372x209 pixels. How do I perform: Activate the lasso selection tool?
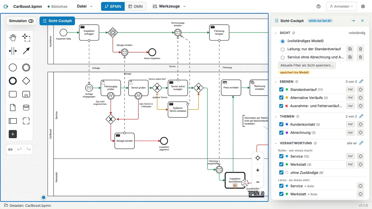26,37
